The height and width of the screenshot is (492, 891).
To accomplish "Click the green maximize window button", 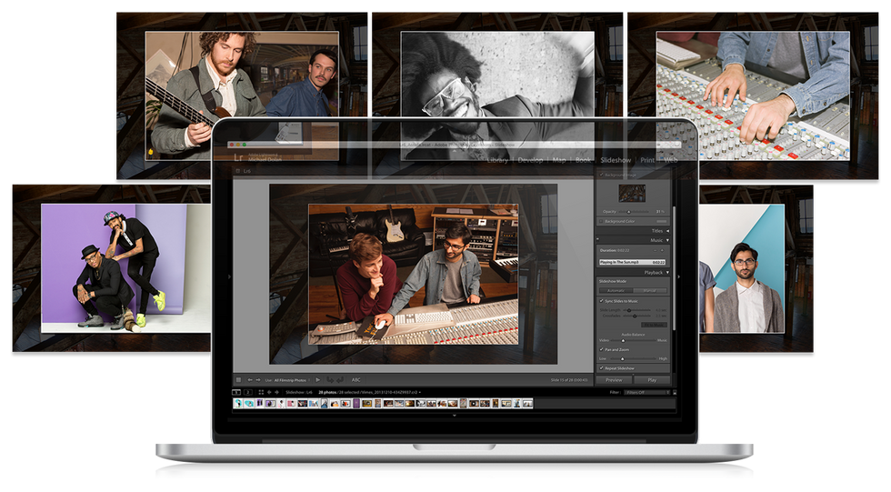I will [244, 146].
